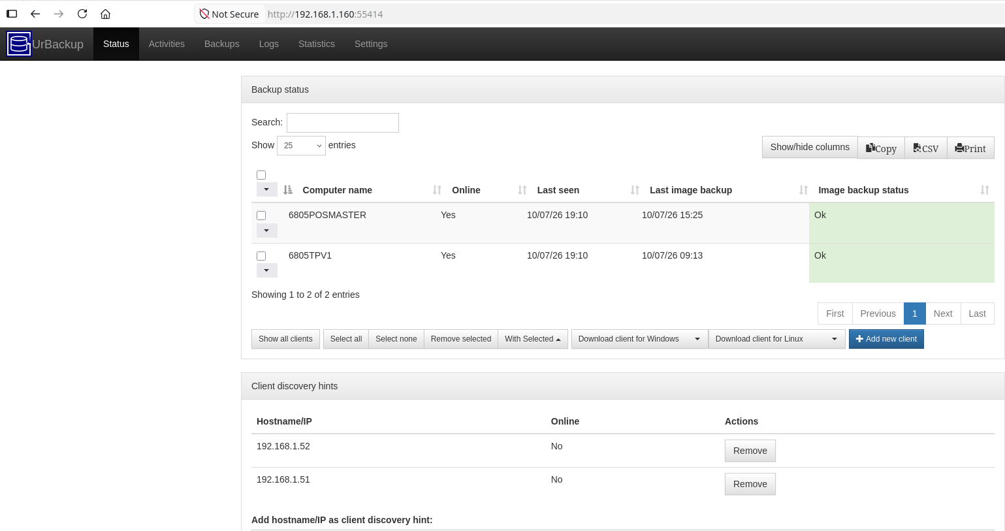Click the Select all button

tap(346, 339)
